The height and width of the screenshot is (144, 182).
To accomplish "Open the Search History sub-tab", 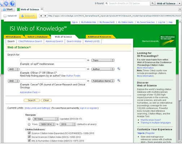I will click(74, 42).
